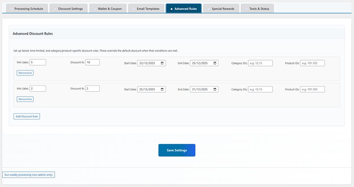Screen dimensions: 354x187
Task: Open calendar picker for 25/12/2025 start date
Action: [162, 89]
